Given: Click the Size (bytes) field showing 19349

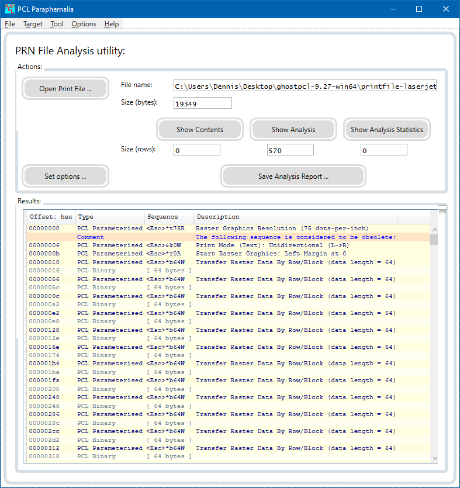Looking at the screenshot, I should 203,103.
